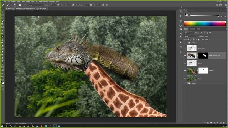Click the Home icon in options bar

(3, 5)
